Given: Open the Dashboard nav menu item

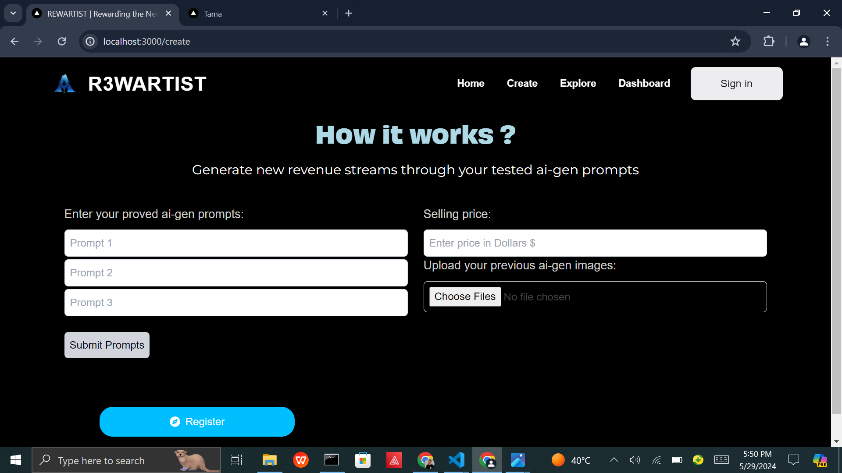Looking at the screenshot, I should click(644, 83).
